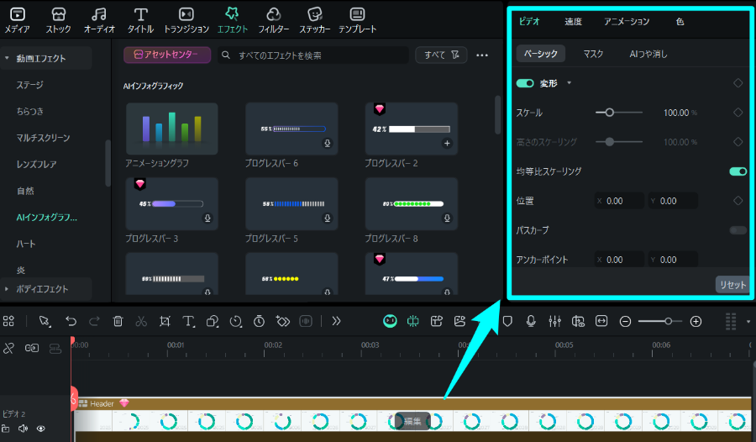Image resolution: width=756 pixels, height=442 pixels.
Task: Open the audio mixer icon
Action: click(x=554, y=321)
